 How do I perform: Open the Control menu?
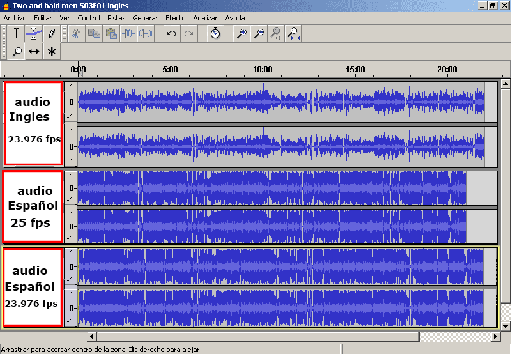89,18
